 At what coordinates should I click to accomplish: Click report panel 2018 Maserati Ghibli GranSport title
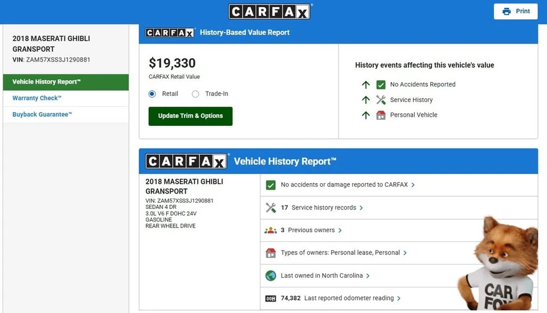point(184,187)
